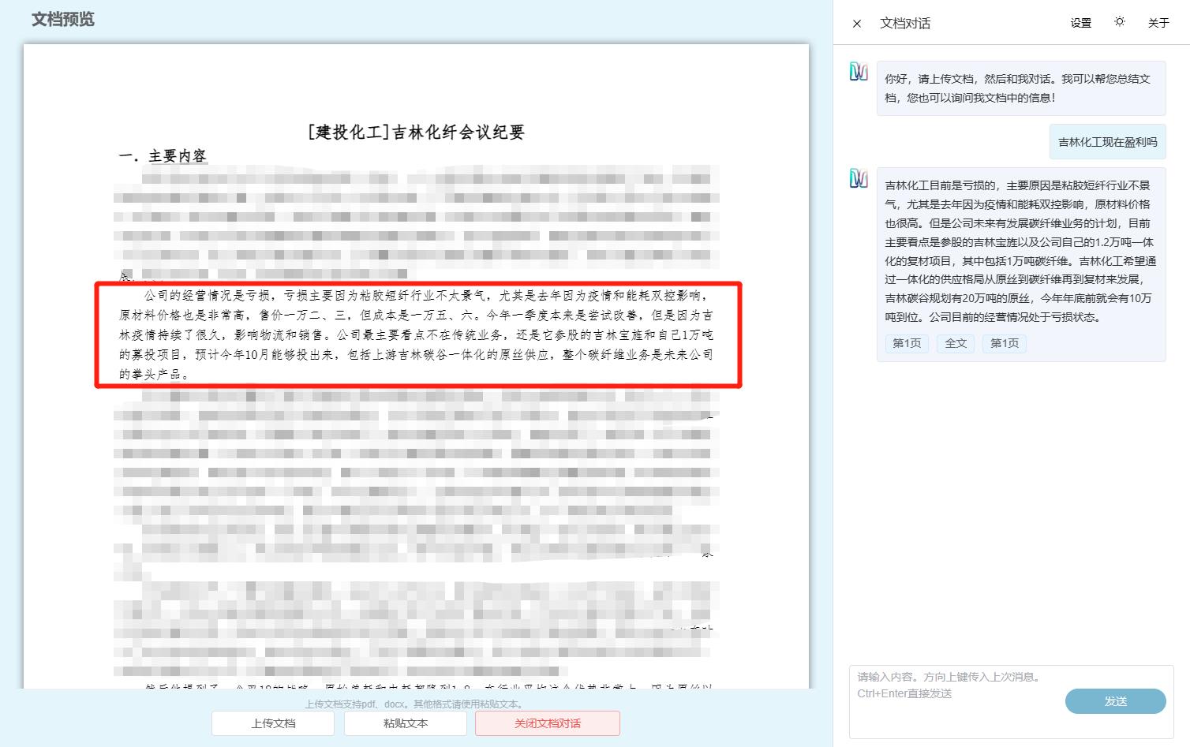Send the message with 发送 button

(1115, 701)
